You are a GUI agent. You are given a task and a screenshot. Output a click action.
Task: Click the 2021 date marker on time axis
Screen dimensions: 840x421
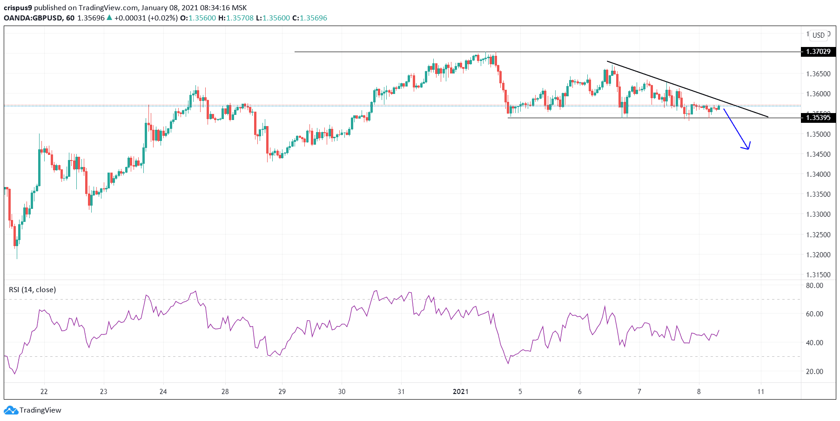tap(460, 392)
